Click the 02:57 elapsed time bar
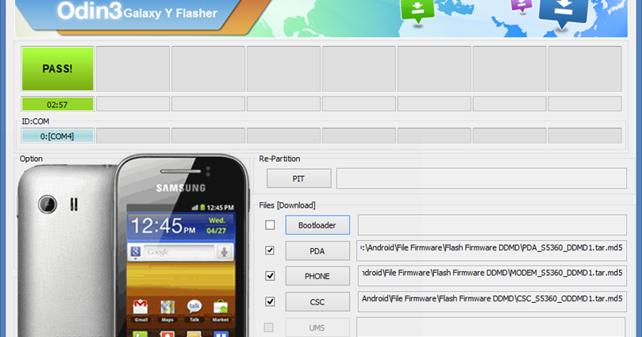The width and height of the screenshot is (642, 337). pyautogui.click(x=58, y=105)
